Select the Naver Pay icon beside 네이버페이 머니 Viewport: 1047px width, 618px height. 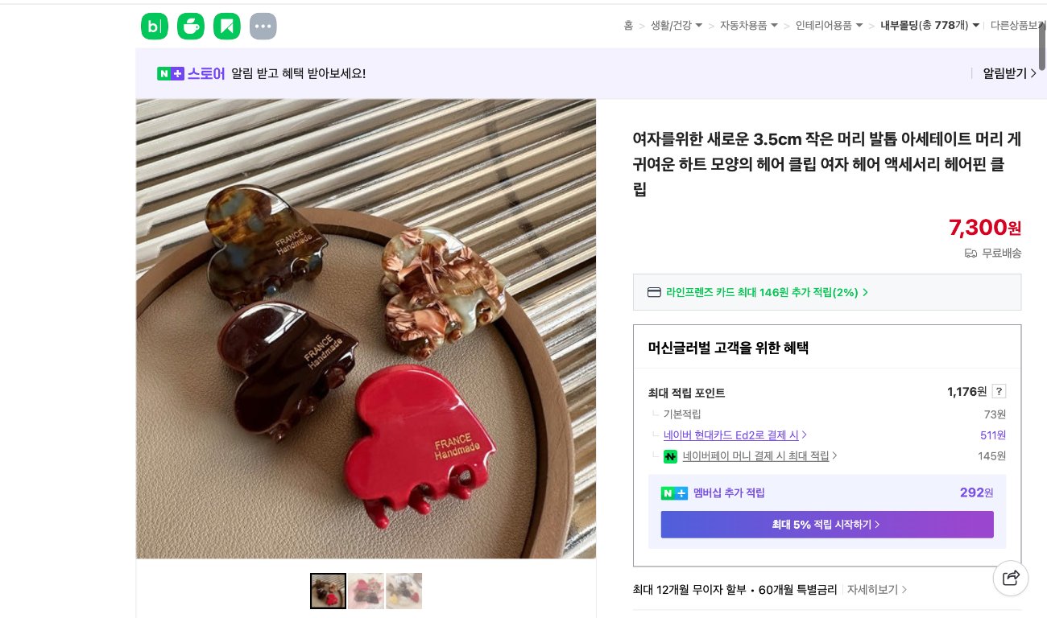coord(670,456)
